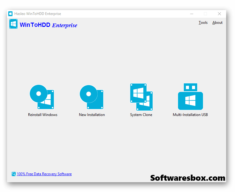Open the About menu
The width and height of the screenshot is (235, 192).
click(x=217, y=23)
